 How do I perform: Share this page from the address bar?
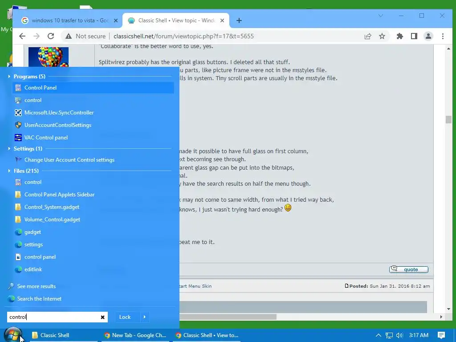368,36
